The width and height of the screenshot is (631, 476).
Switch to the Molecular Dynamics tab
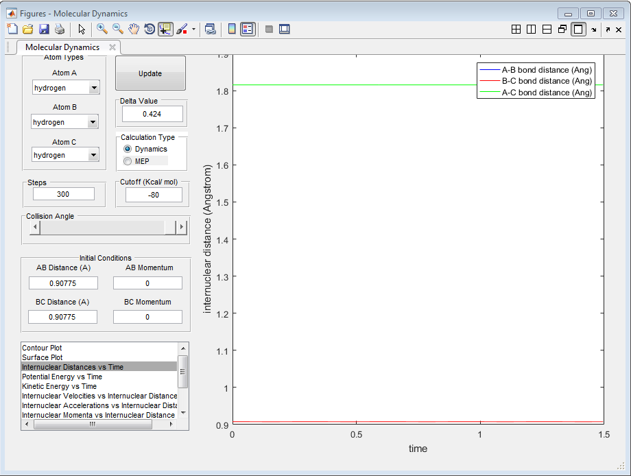pos(62,47)
